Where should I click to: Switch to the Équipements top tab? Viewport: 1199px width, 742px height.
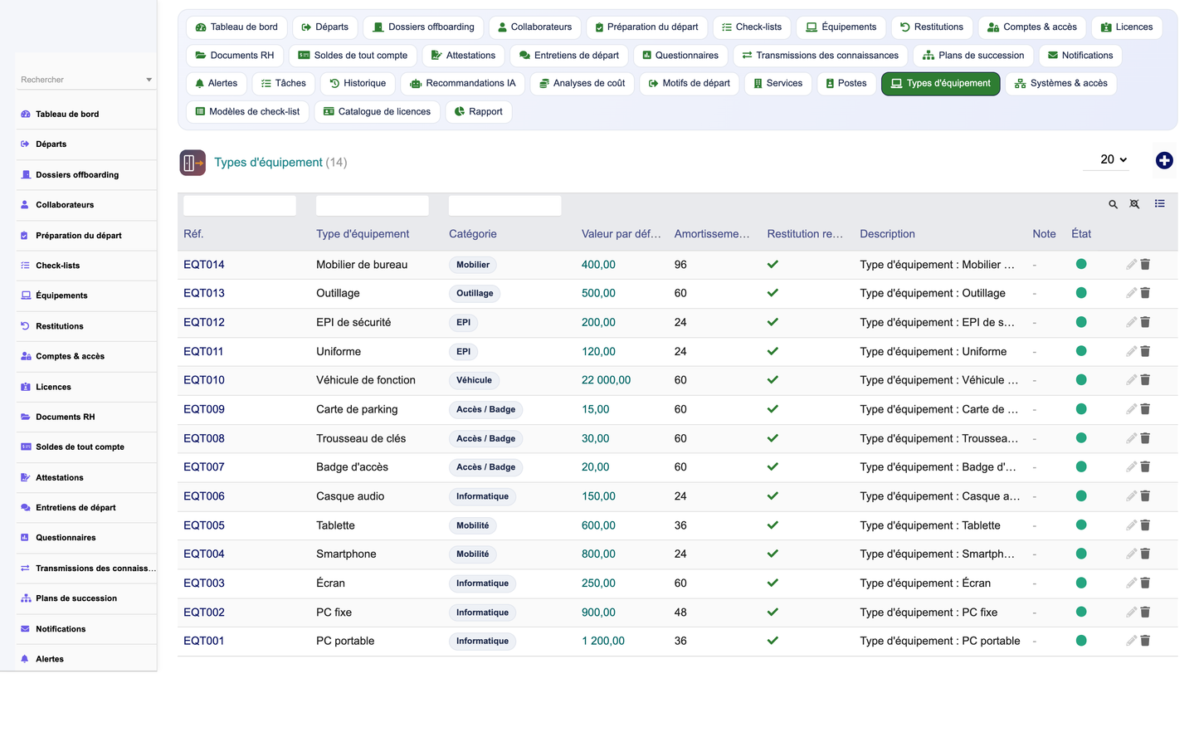click(x=841, y=27)
